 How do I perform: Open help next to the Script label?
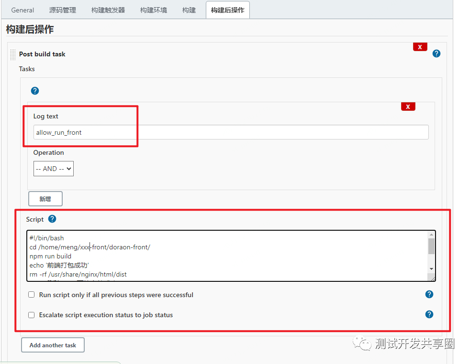[52, 219]
